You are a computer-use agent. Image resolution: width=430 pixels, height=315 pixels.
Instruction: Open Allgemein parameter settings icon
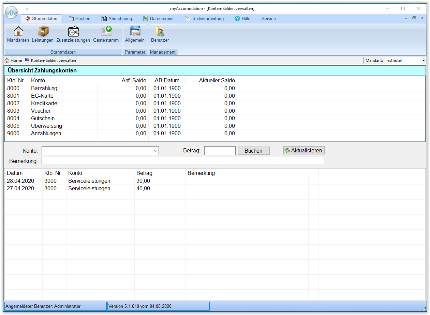[x=135, y=31]
